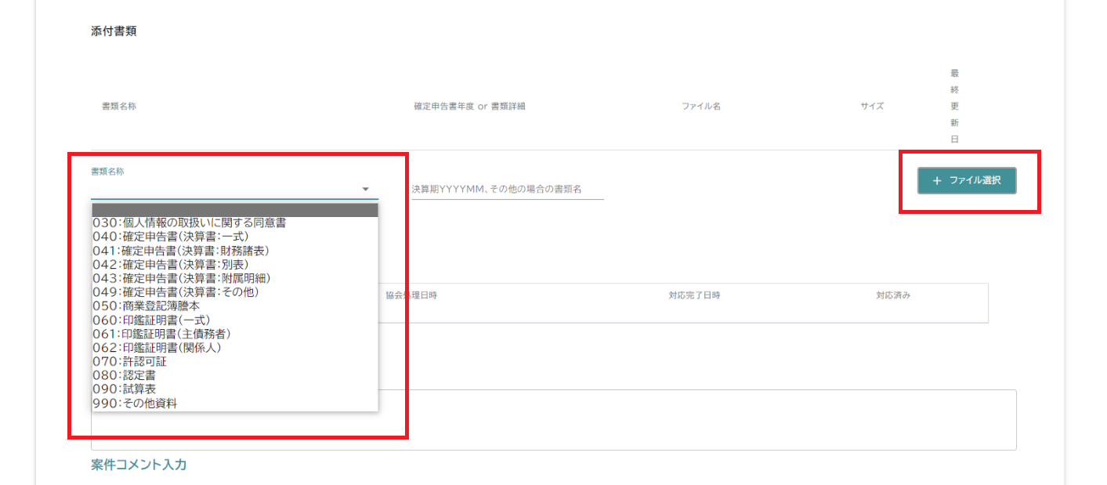Click the 対応済み column header
This screenshot has width=1107, height=485.
click(893, 296)
